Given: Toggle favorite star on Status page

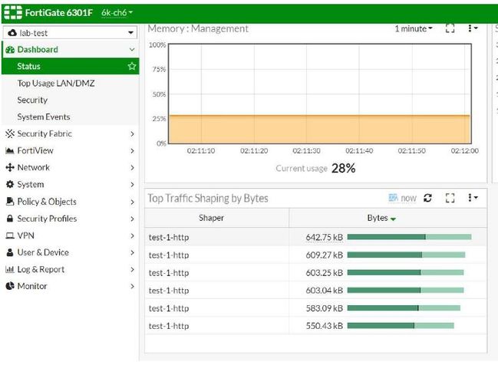Looking at the screenshot, I should [132, 67].
